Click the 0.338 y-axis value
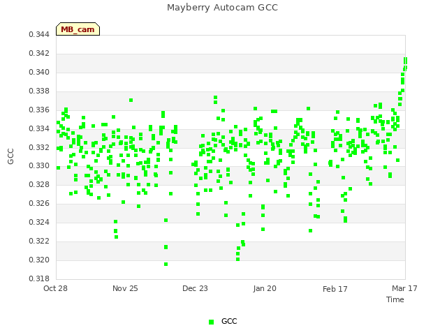 [x=39, y=91]
